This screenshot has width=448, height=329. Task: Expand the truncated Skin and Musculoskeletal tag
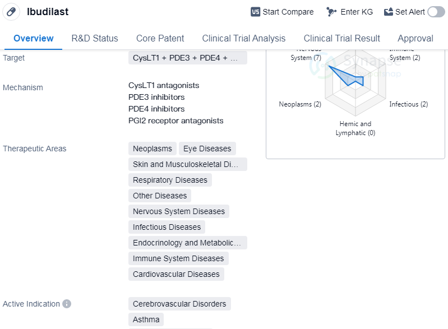[187, 164]
